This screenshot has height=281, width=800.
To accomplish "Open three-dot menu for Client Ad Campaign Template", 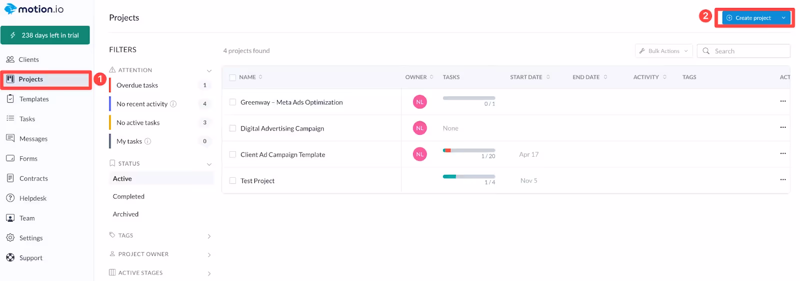I will click(x=783, y=153).
